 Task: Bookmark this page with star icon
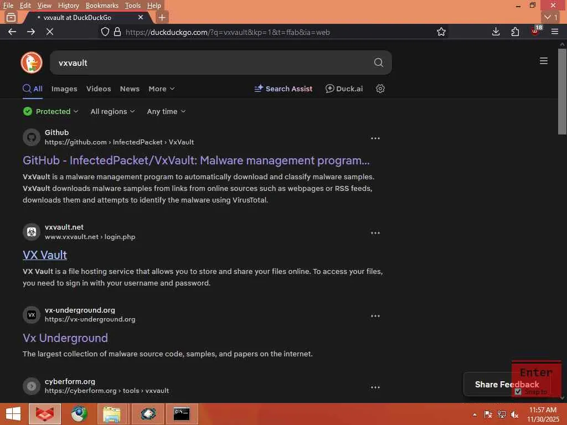[441, 32]
